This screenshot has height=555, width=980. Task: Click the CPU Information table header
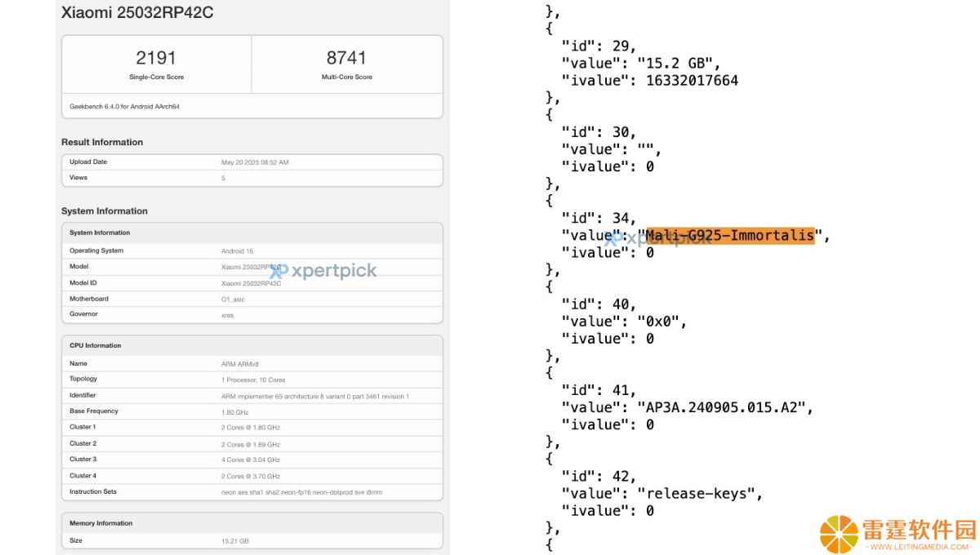point(252,345)
